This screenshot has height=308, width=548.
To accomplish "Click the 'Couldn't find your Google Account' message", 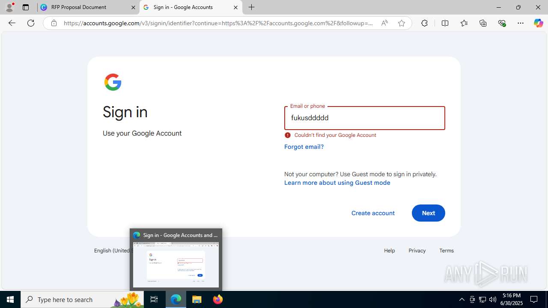I will pos(335,135).
